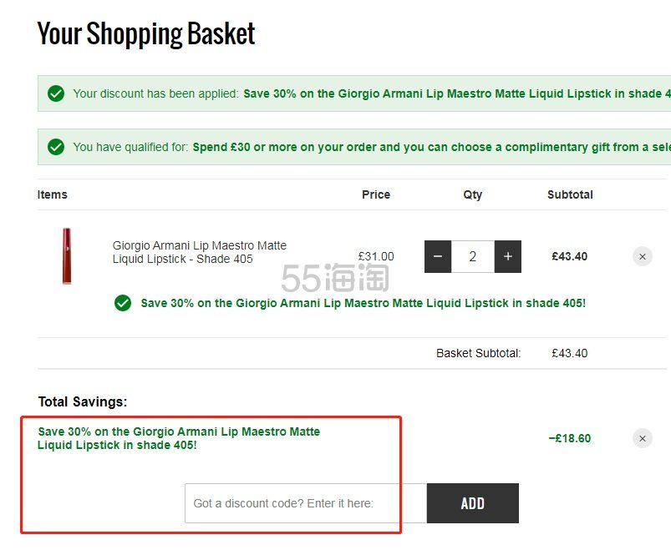Click green check icon in qualified gift banner
Screen dimensions: 671x555
coord(56,147)
